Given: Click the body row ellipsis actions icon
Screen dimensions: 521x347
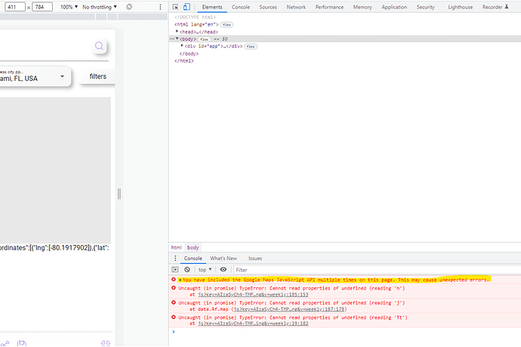Looking at the screenshot, I should coord(172,39).
